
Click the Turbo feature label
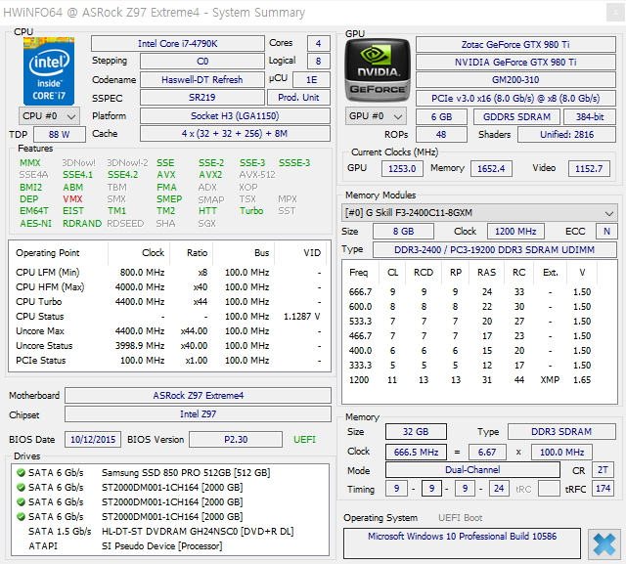coord(251,210)
